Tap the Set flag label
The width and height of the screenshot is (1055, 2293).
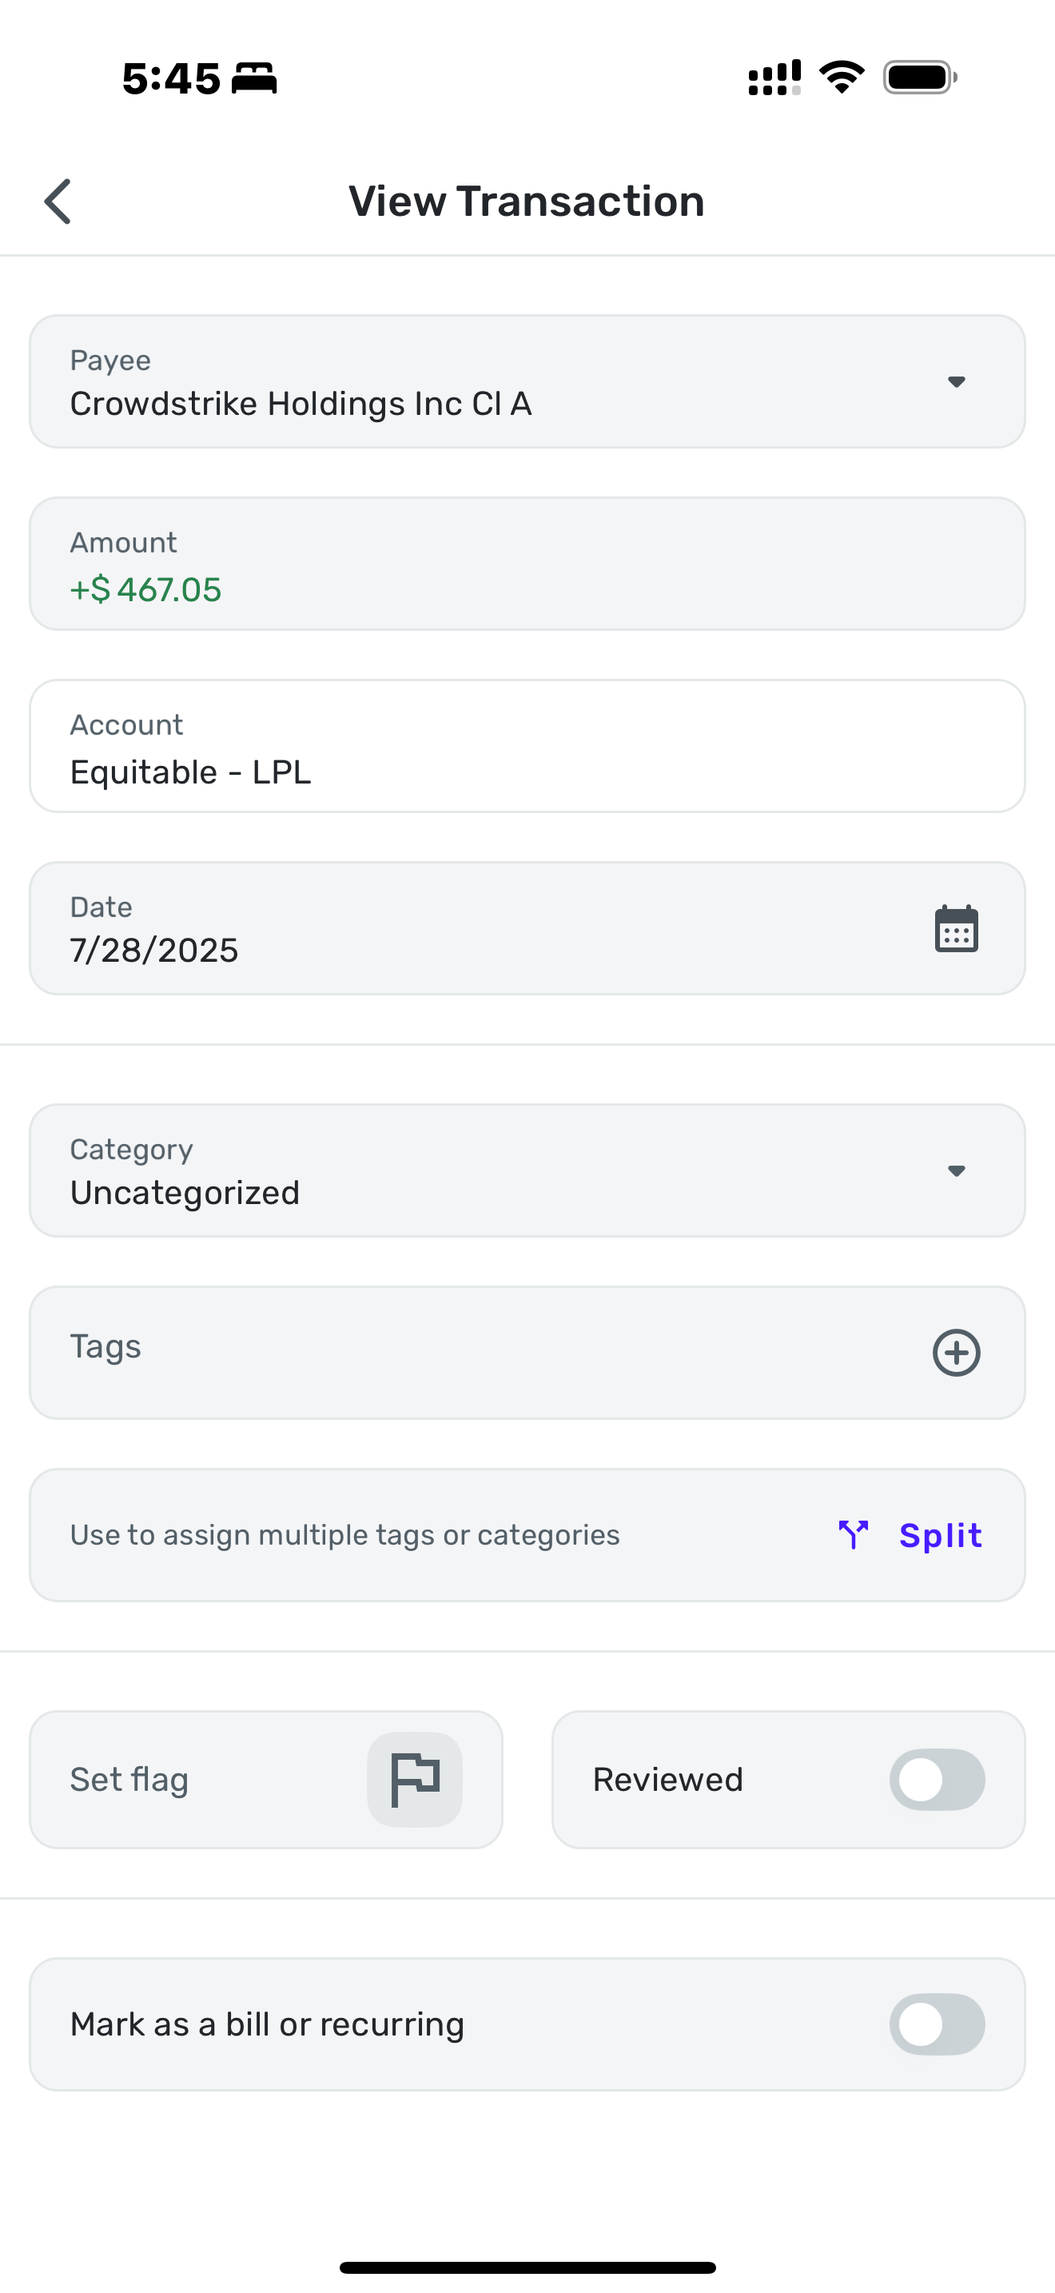[x=129, y=1780]
